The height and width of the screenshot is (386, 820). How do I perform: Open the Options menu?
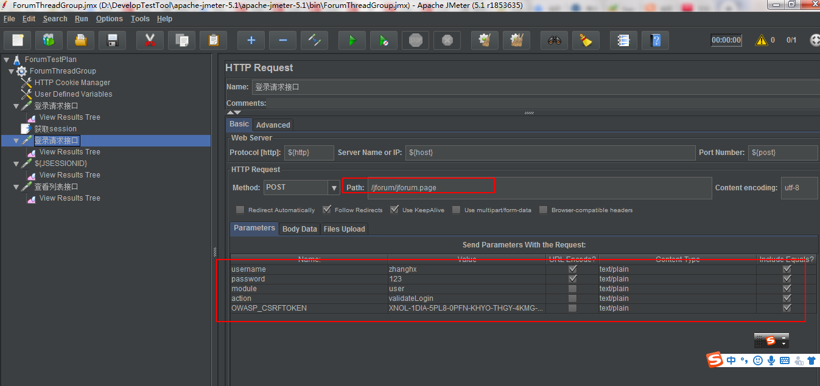(110, 19)
